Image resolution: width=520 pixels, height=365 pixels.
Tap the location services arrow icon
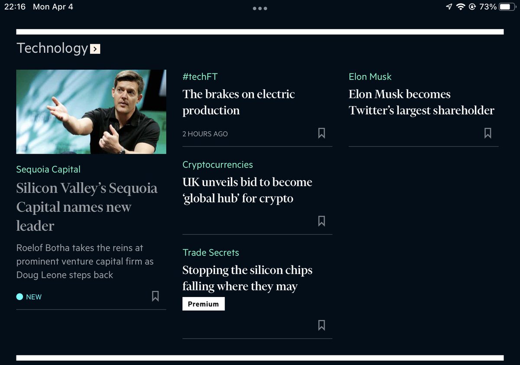tap(449, 7)
